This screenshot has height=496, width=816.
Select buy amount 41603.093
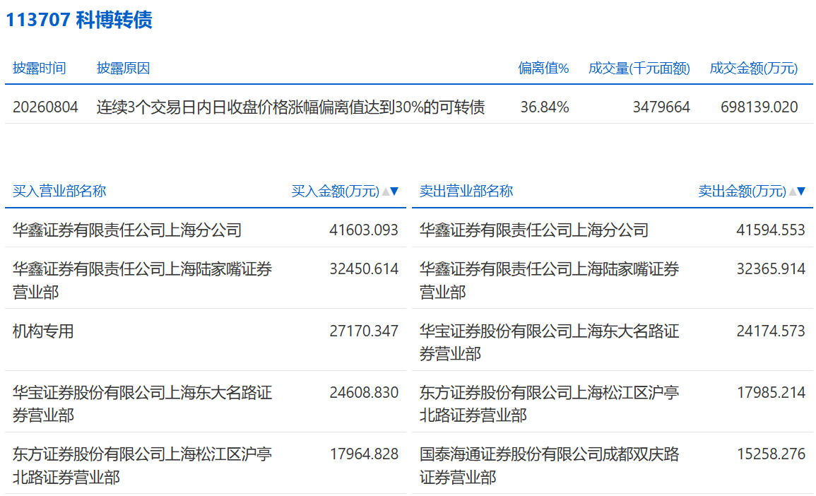coord(364,230)
